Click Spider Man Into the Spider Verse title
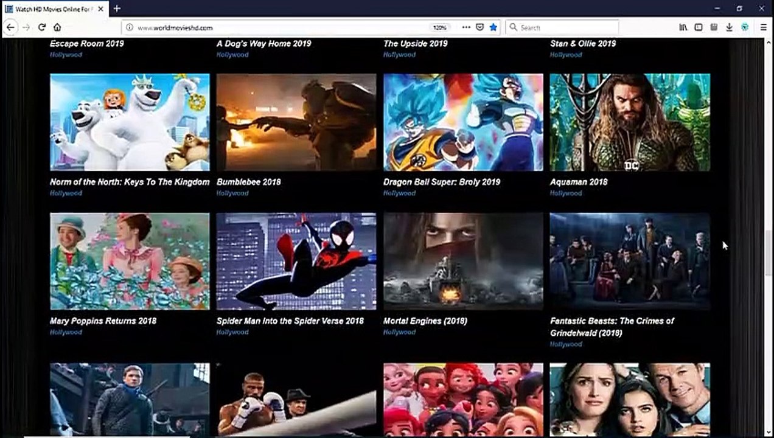The height and width of the screenshot is (438, 774). click(x=290, y=321)
